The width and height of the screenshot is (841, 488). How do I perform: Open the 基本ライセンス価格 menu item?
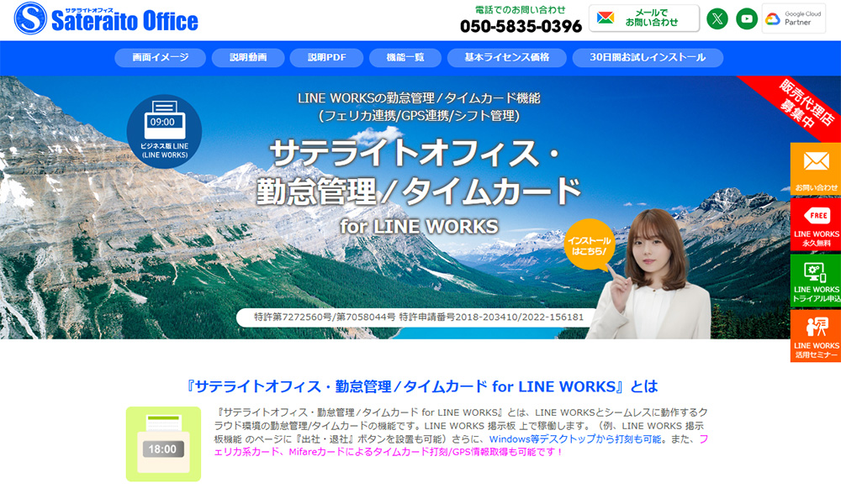pyautogui.click(x=507, y=57)
